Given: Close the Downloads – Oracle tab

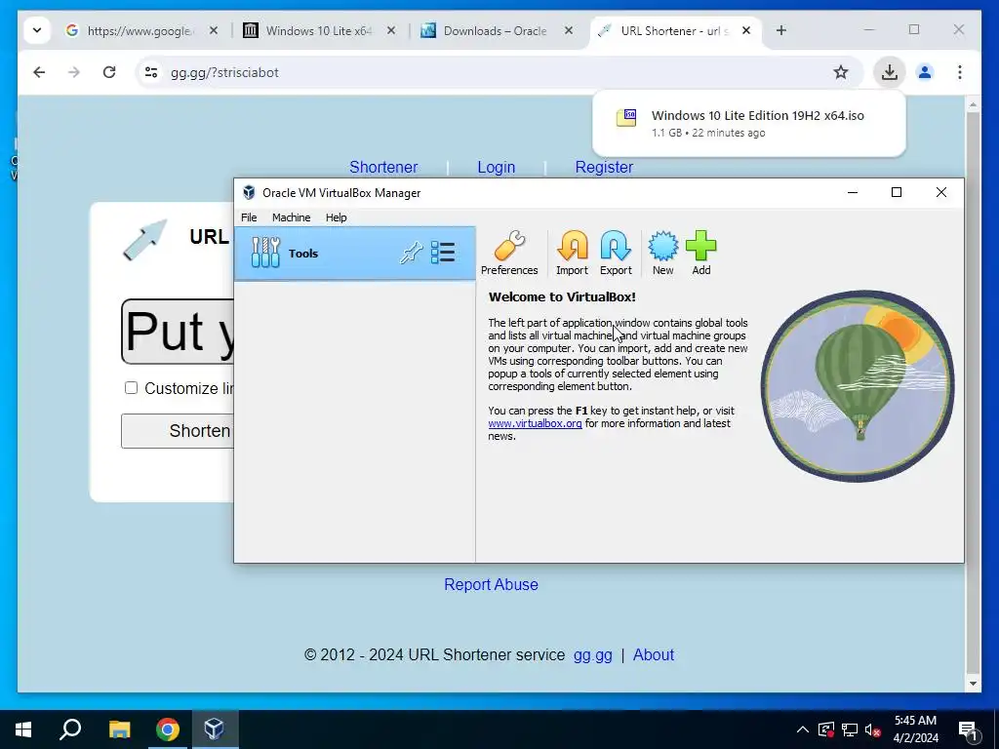Looking at the screenshot, I should (x=569, y=30).
